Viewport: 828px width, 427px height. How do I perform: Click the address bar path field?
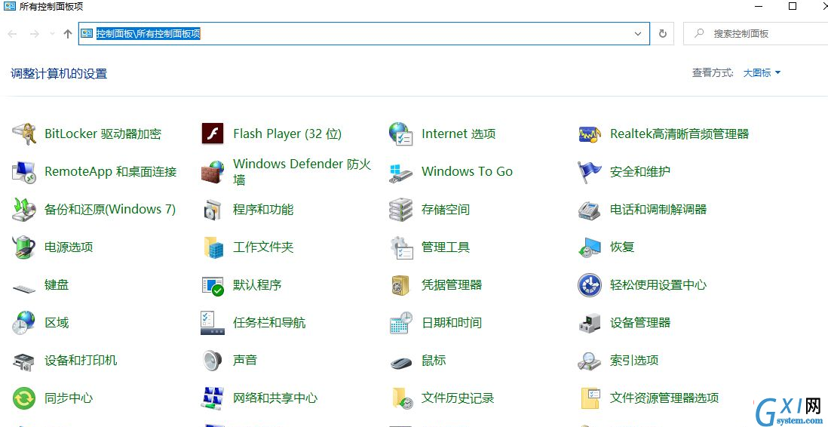(363, 34)
